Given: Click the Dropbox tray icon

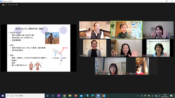Looking at the screenshot, I should point(145,96).
